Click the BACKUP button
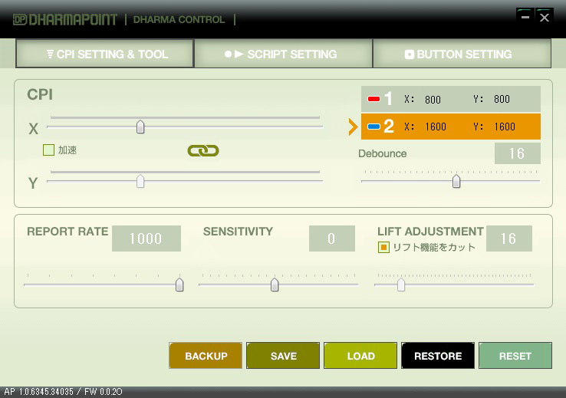The height and width of the screenshot is (398, 566). [x=206, y=356]
